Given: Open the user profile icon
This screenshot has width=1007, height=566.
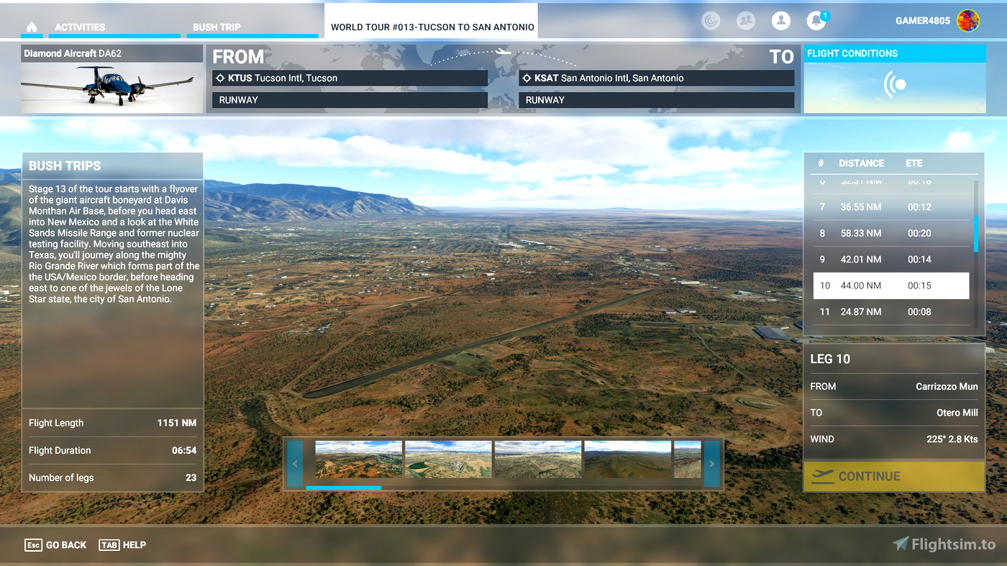Looking at the screenshot, I should click(781, 21).
